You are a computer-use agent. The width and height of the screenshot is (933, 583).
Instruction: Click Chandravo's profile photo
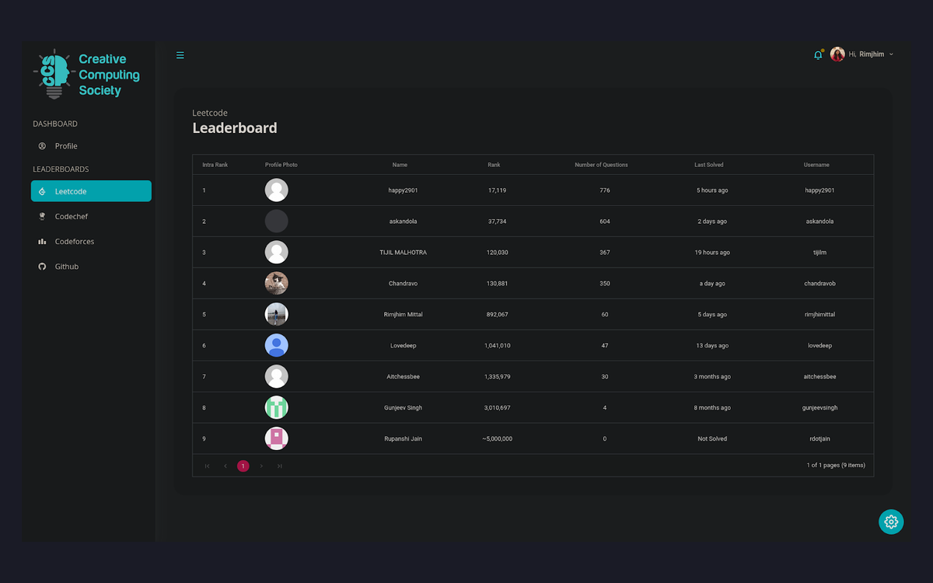(x=277, y=284)
